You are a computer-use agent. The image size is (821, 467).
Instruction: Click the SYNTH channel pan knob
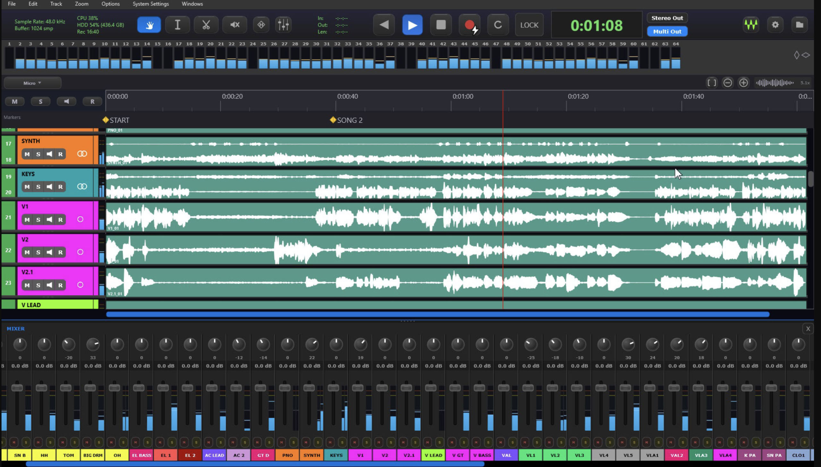[311, 344]
